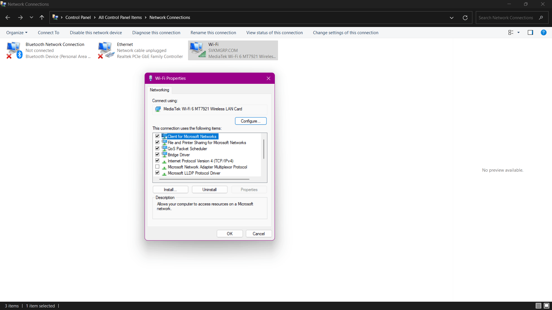Enable Microsoft Network Adapter Multiplexor Protocol checkbox
This screenshot has width=552, height=310.
point(157,167)
